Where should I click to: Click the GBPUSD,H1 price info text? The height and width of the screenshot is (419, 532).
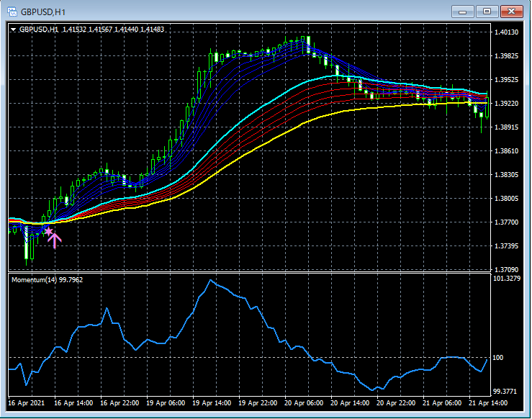coord(91,30)
